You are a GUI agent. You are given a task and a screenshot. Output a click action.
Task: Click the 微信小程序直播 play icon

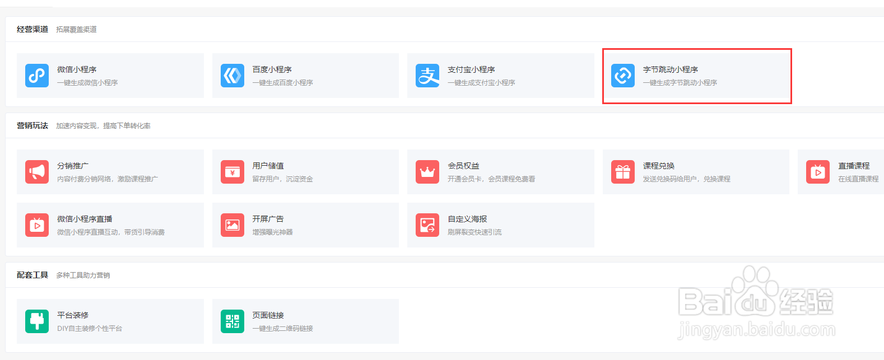pyautogui.click(x=37, y=225)
